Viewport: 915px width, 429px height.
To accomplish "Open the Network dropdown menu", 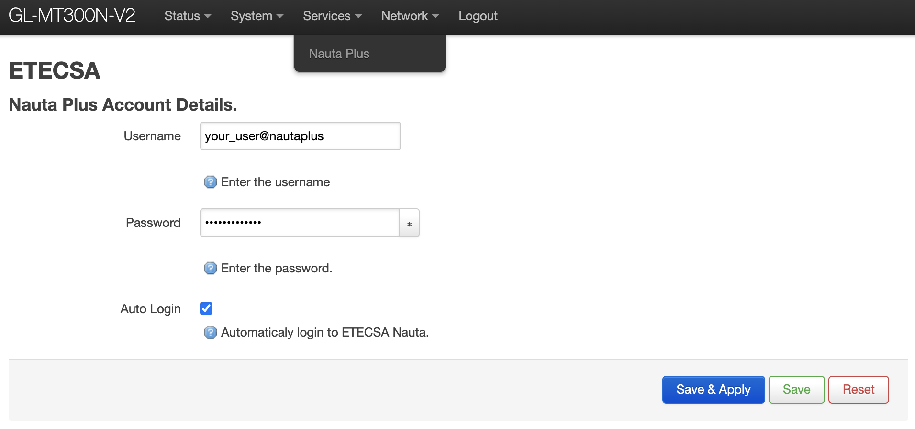I will [x=409, y=16].
